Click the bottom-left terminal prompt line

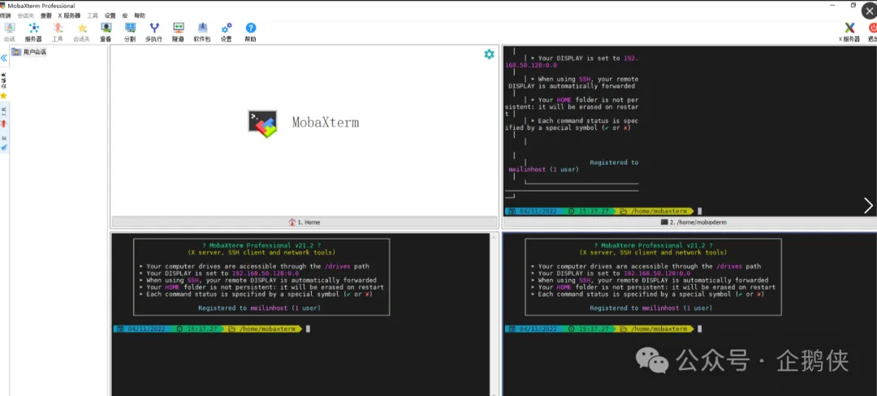[211, 329]
